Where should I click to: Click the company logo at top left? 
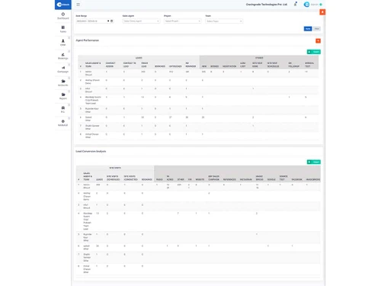pos(63,5)
